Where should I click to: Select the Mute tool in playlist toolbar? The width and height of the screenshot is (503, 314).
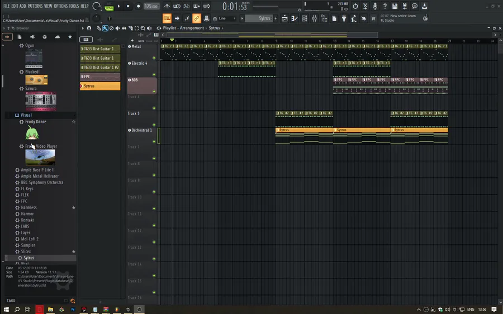pos(118,28)
